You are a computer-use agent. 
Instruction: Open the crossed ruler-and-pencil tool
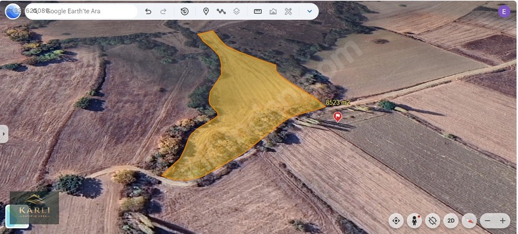tap(288, 12)
